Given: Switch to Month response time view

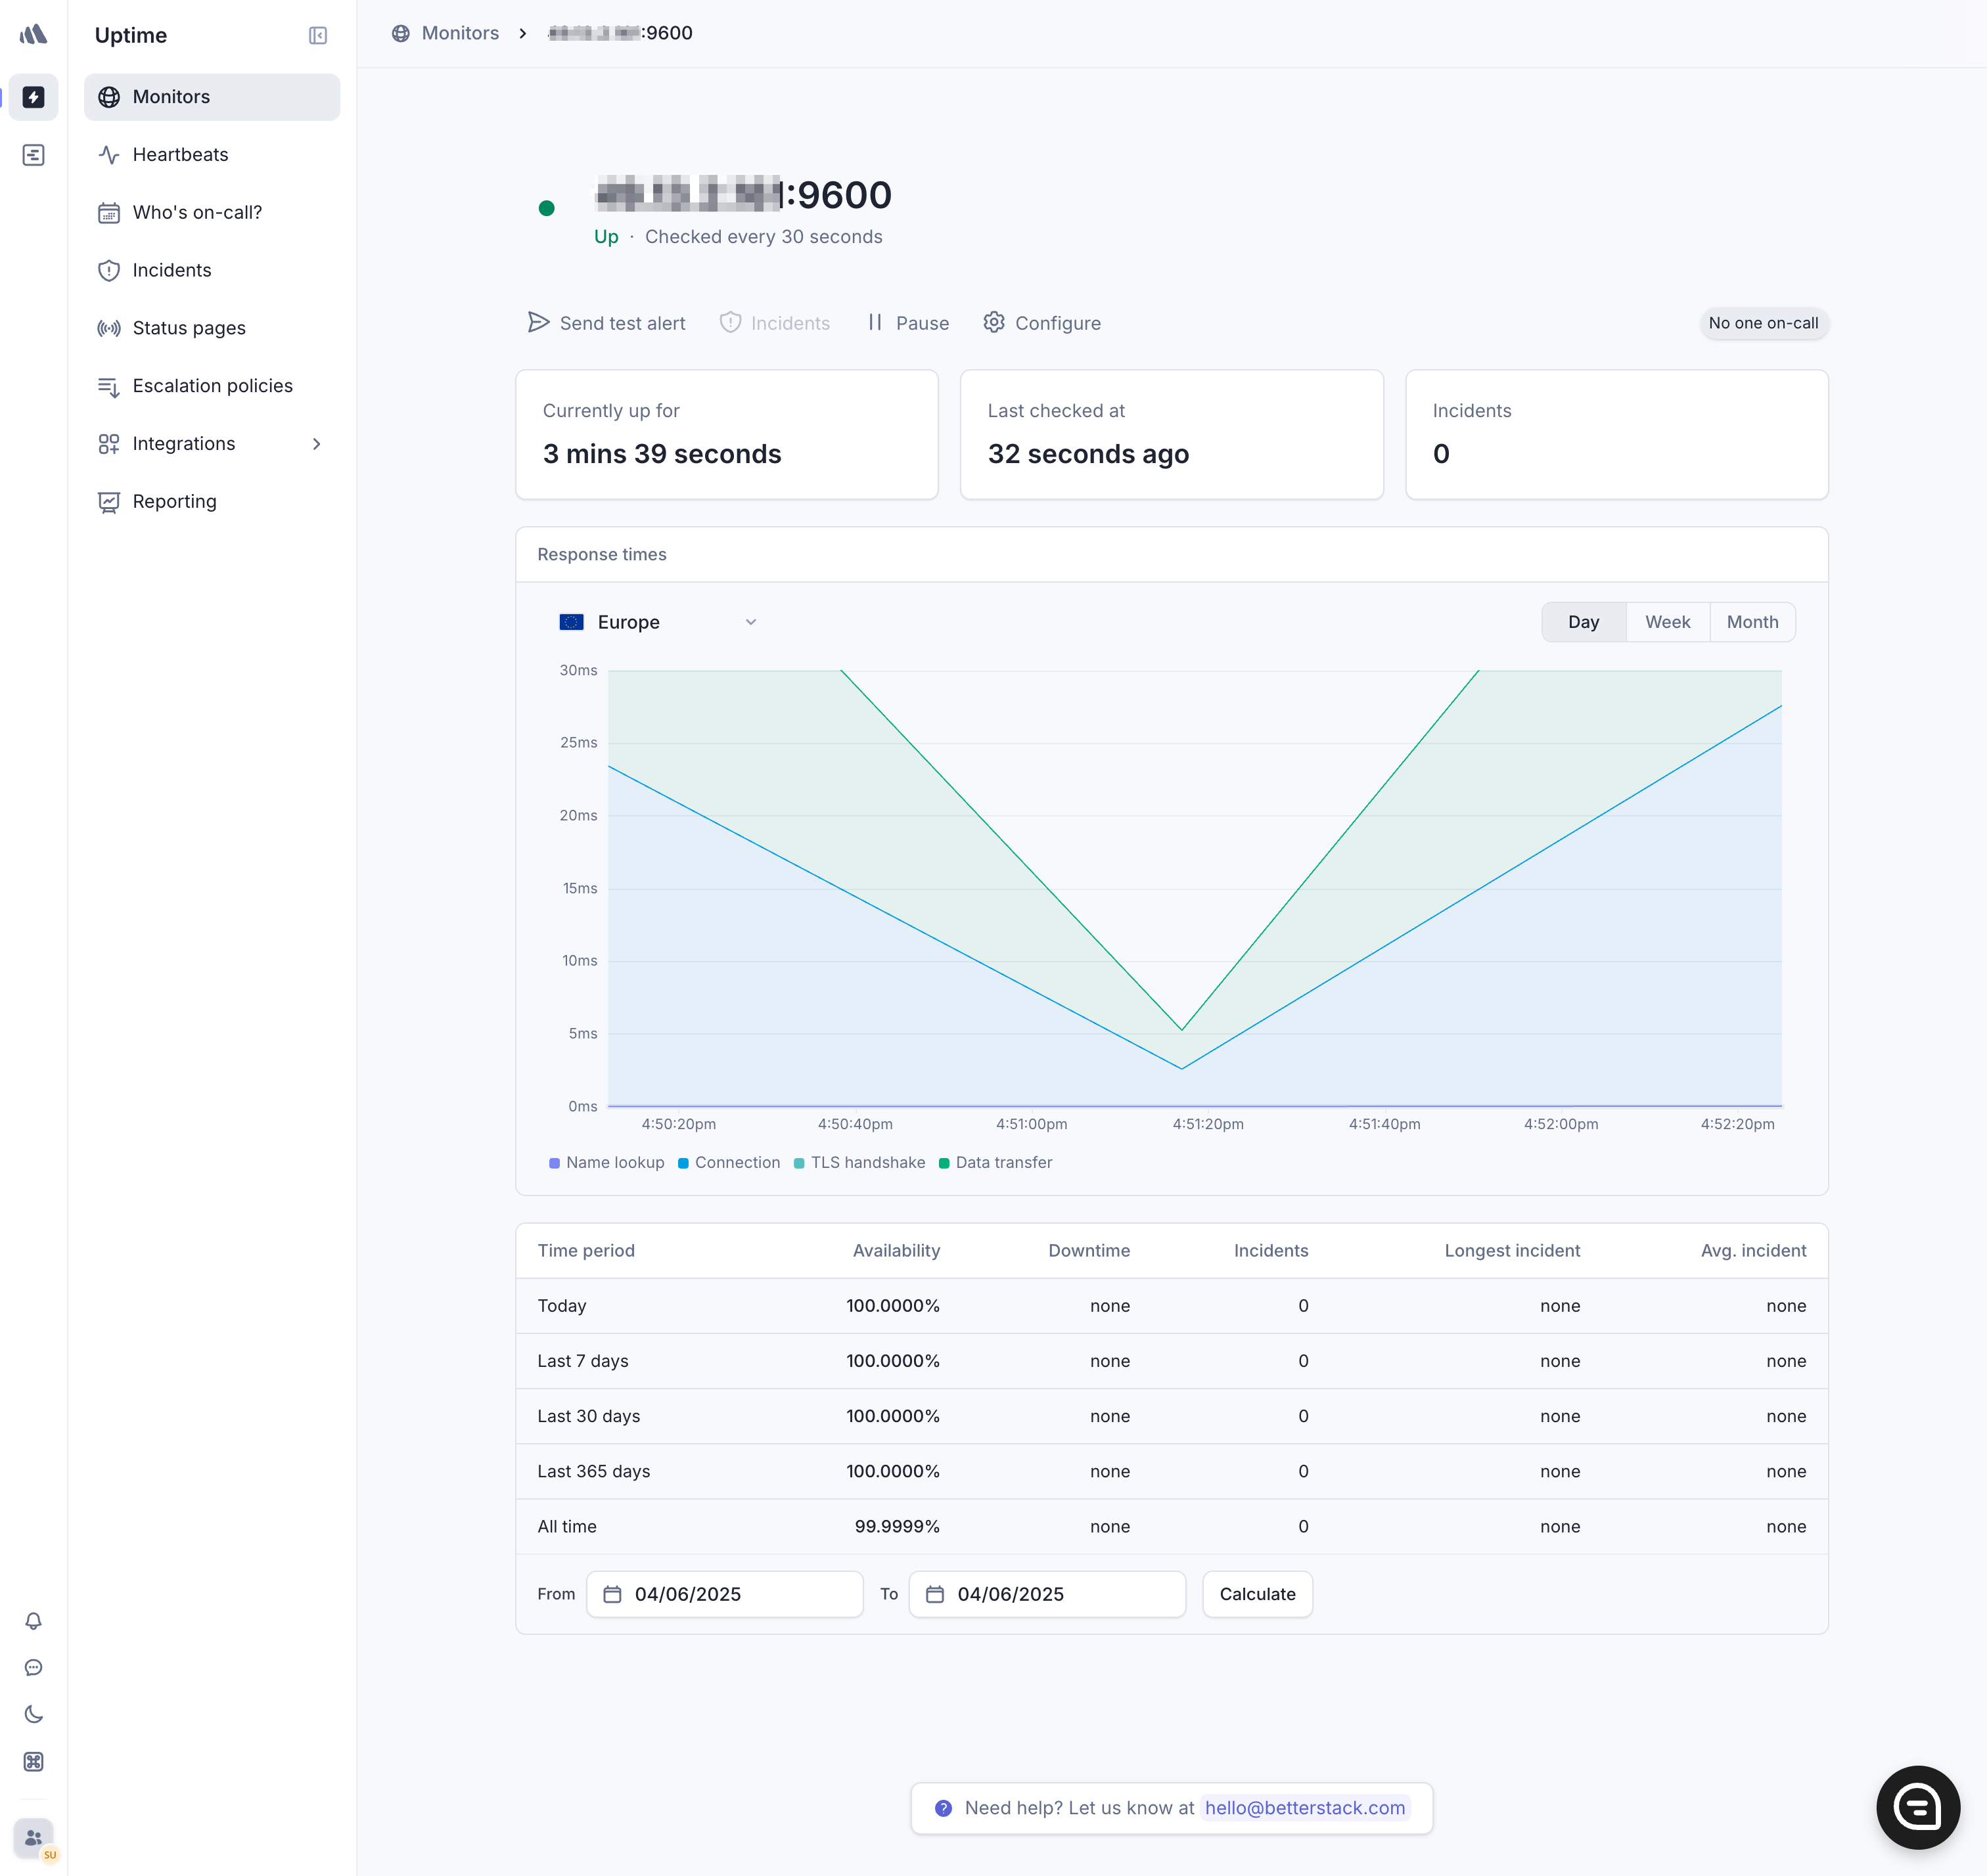Looking at the screenshot, I should point(1752,621).
